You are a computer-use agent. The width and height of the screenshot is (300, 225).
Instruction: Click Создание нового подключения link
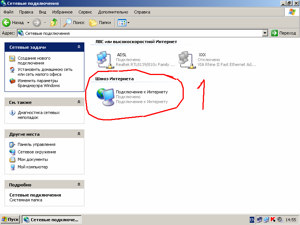(34, 60)
